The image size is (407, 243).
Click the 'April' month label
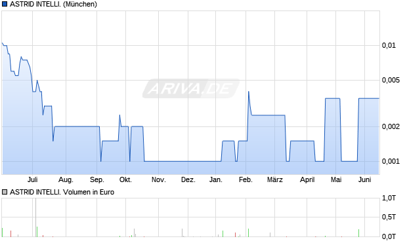pos(307,179)
